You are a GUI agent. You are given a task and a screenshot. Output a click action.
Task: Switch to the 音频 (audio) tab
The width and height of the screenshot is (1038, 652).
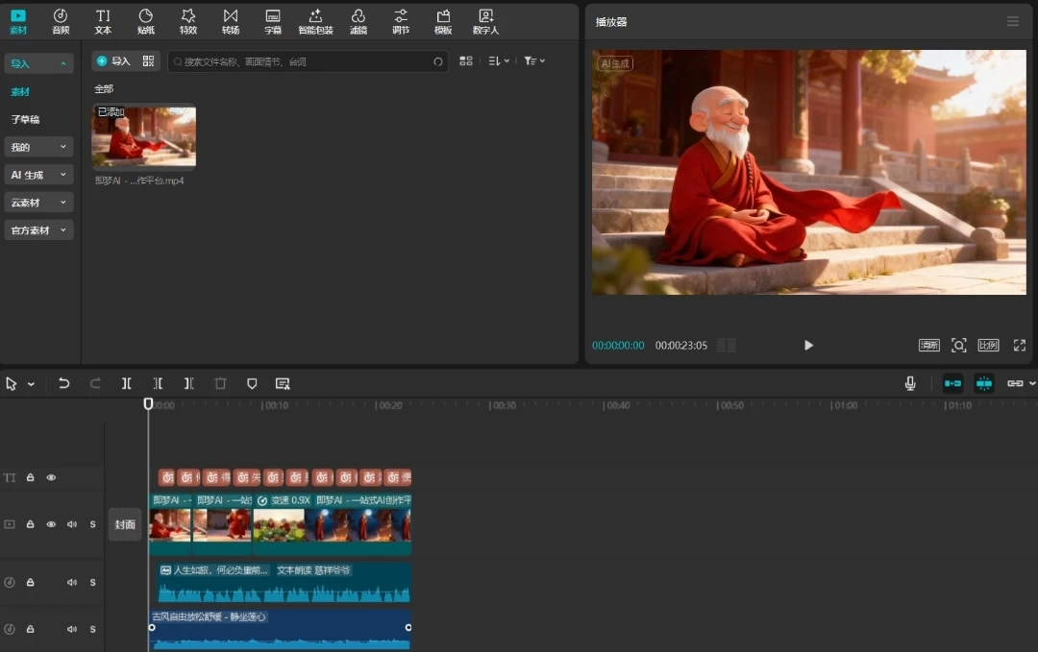tap(61, 21)
